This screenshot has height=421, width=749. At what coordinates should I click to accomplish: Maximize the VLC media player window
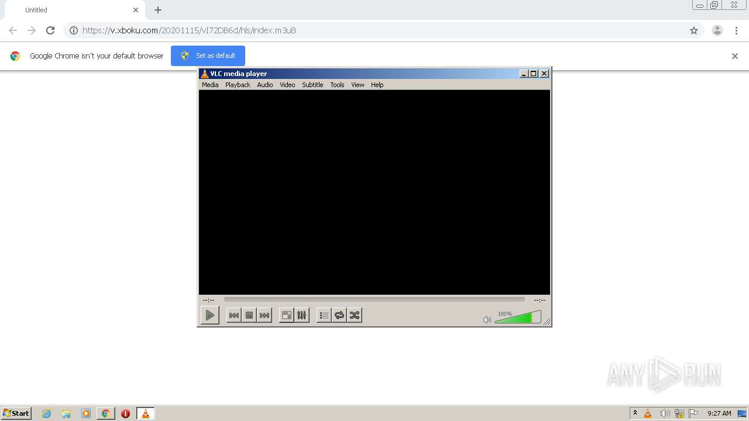[533, 74]
